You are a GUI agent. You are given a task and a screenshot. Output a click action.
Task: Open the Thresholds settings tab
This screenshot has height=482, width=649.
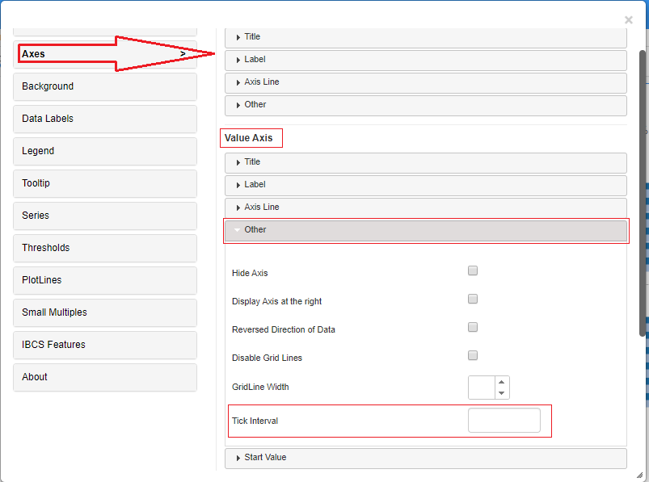click(105, 248)
